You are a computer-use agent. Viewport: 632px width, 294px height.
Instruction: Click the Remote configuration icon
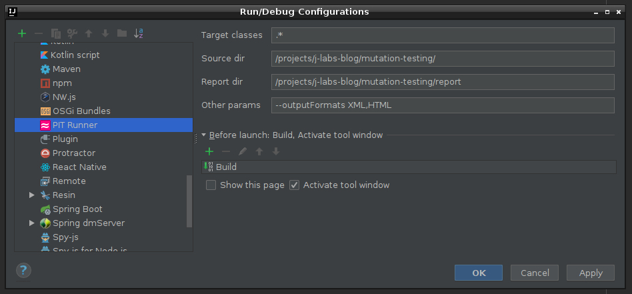(x=45, y=181)
